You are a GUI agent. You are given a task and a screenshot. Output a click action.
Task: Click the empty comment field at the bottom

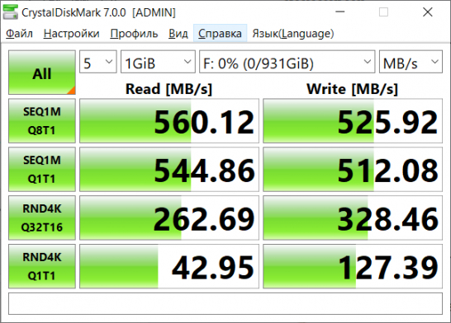coord(225,303)
